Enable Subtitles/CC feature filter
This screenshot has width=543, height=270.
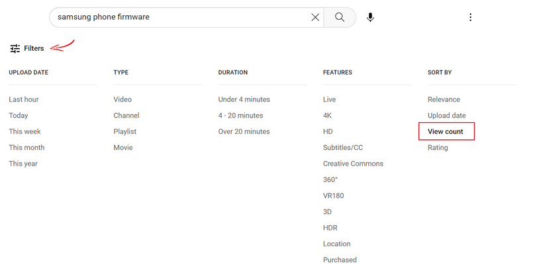point(343,148)
